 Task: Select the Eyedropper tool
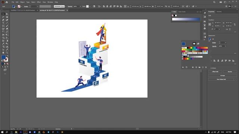(x=3, y=44)
